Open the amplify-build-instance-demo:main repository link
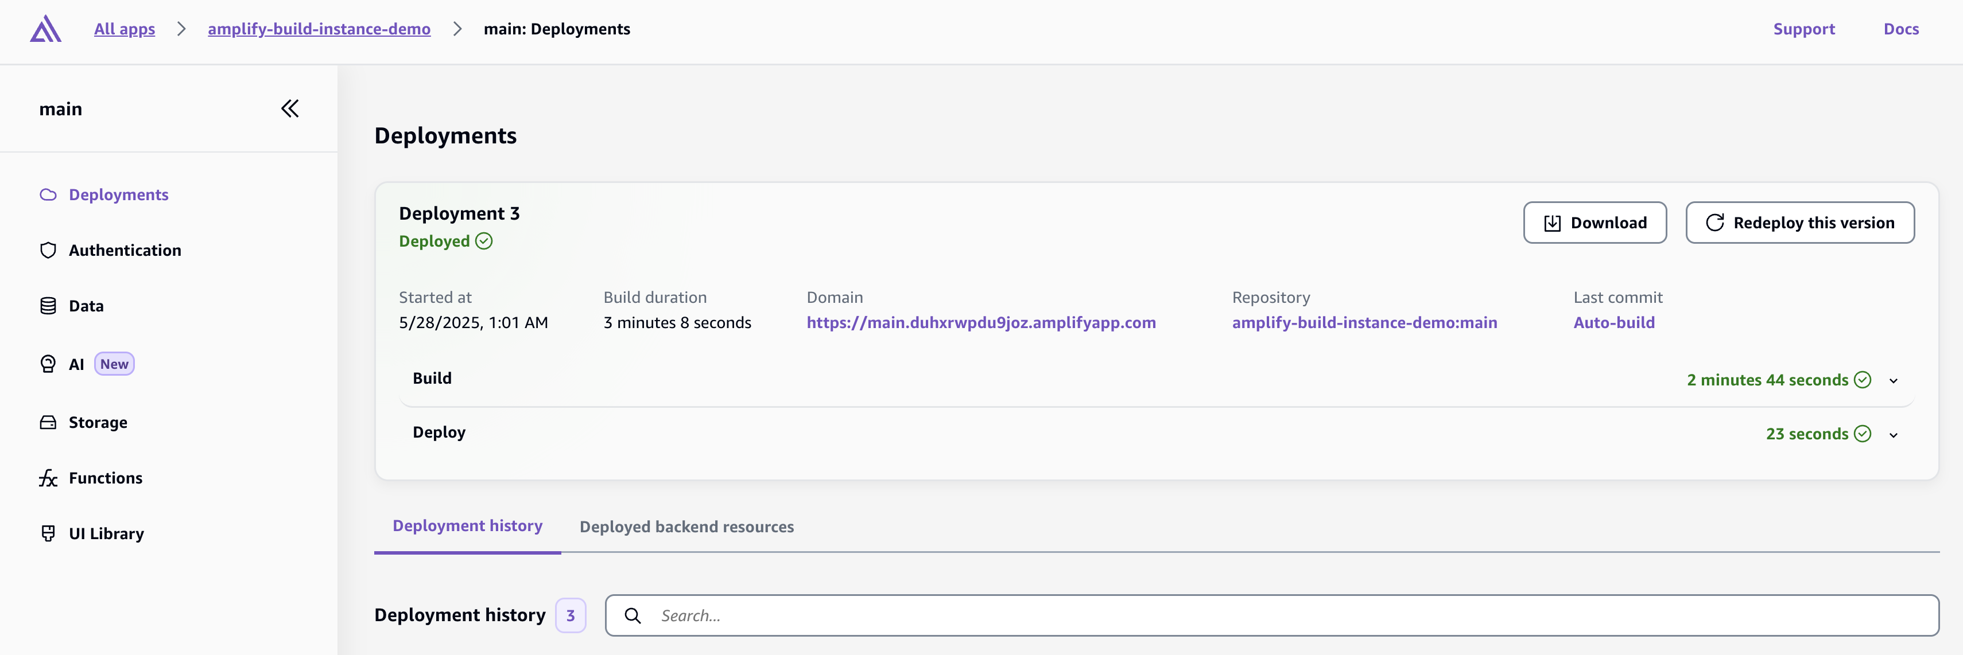The width and height of the screenshot is (1963, 655). (x=1364, y=323)
